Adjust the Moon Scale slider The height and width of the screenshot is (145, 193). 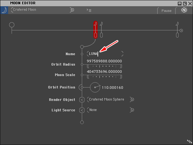[x=104, y=77]
